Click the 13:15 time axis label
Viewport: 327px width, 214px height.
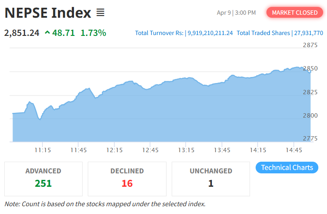[186, 150]
